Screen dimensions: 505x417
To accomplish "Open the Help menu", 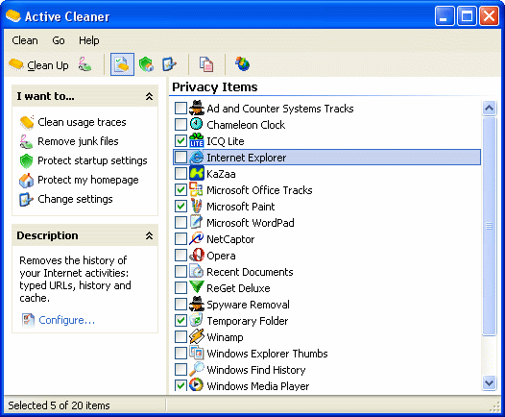I will coord(89,40).
